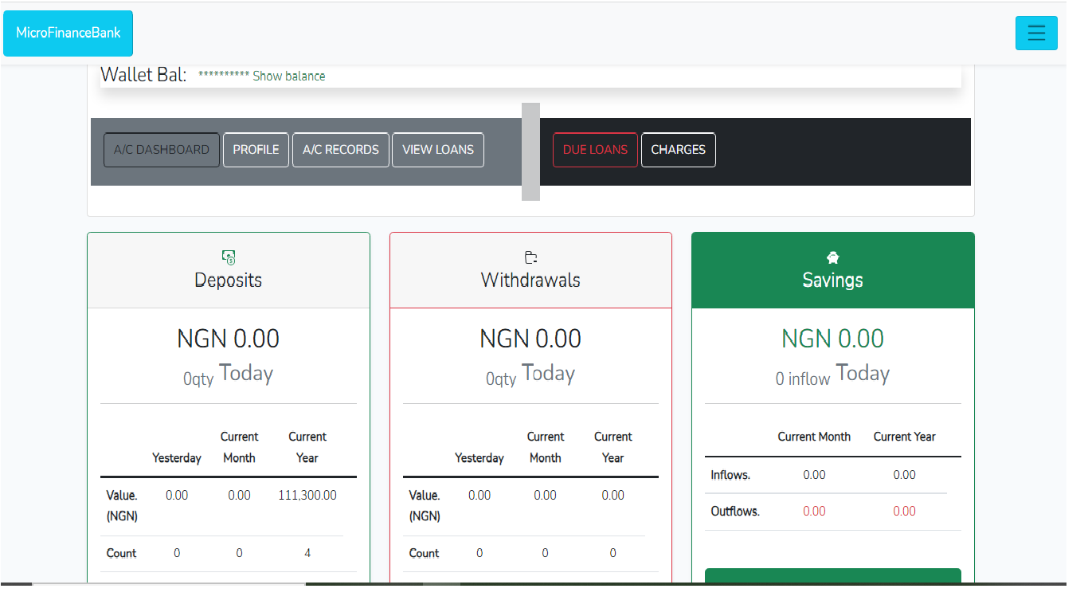This screenshot has height=612, width=1088.
Task: Click the Withdrawals card heading
Action: click(530, 280)
